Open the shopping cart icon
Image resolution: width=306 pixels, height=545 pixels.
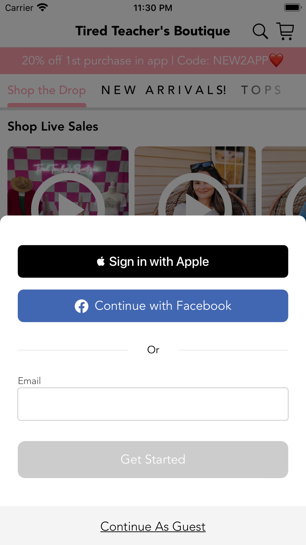coord(285,31)
